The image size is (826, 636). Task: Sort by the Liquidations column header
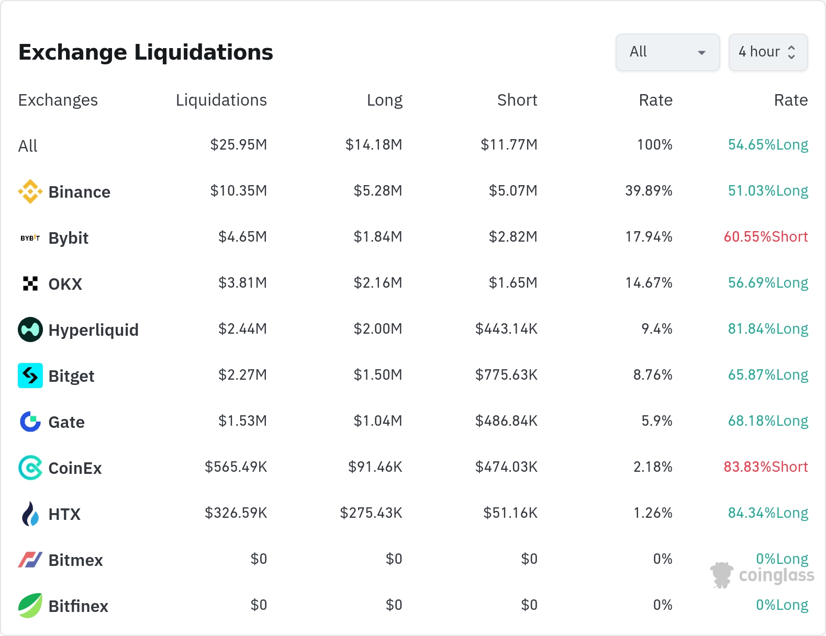[x=221, y=100]
